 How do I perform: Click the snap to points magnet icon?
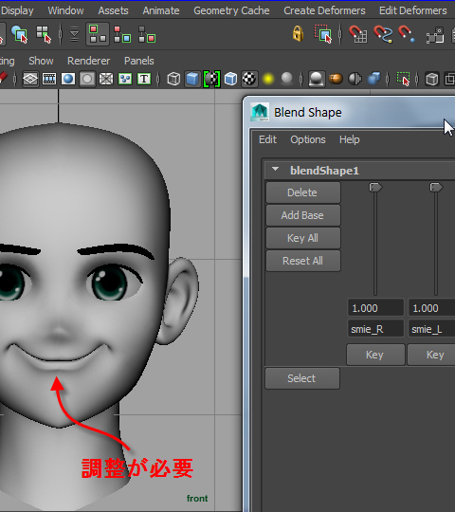tap(407, 34)
